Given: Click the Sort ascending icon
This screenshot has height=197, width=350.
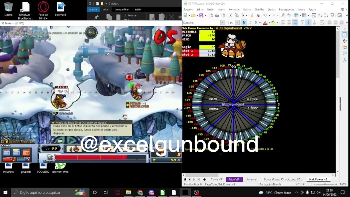Looking at the screenshot, I should [320, 16].
